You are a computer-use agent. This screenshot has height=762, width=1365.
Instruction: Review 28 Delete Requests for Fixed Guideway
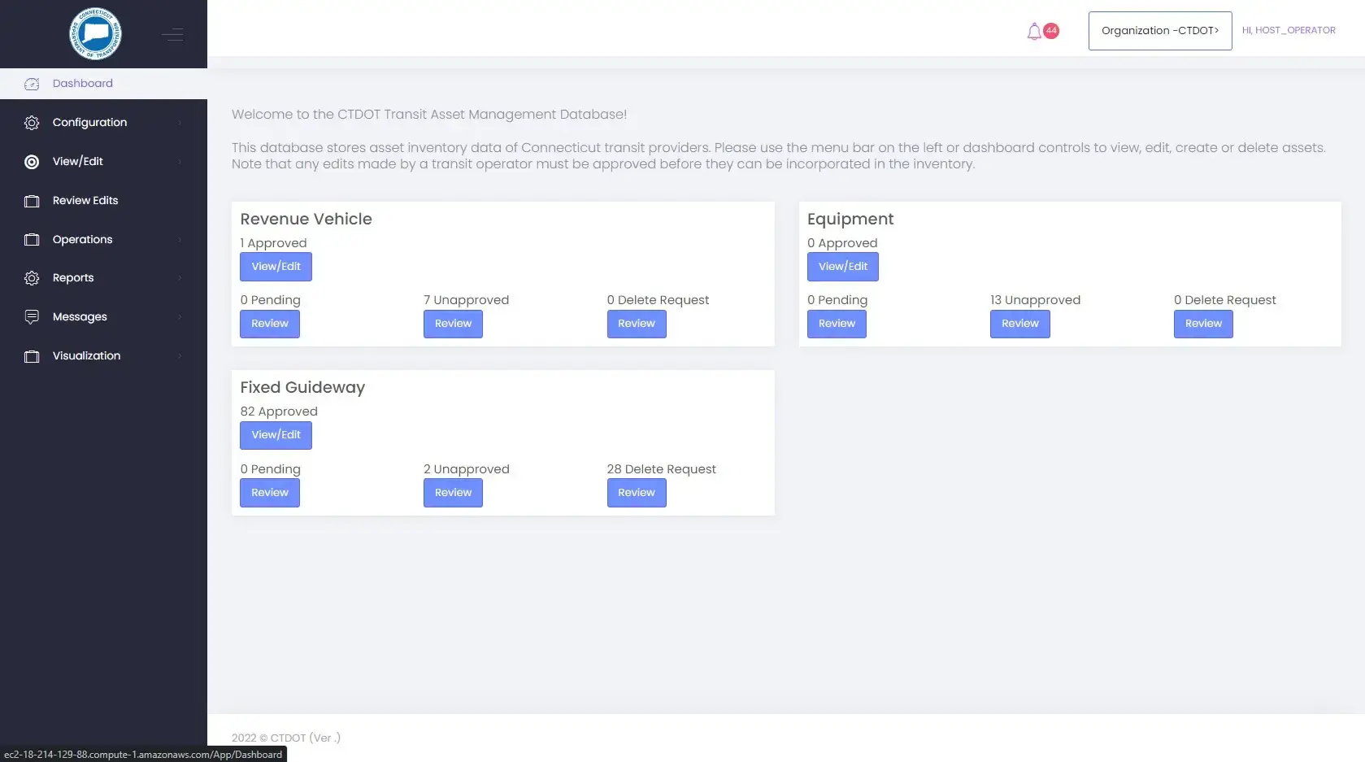coord(636,493)
